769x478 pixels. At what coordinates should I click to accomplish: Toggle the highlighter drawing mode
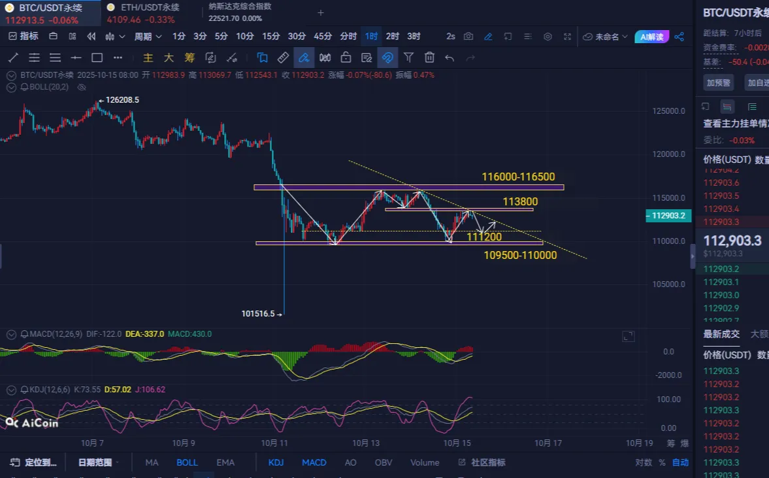click(304, 58)
